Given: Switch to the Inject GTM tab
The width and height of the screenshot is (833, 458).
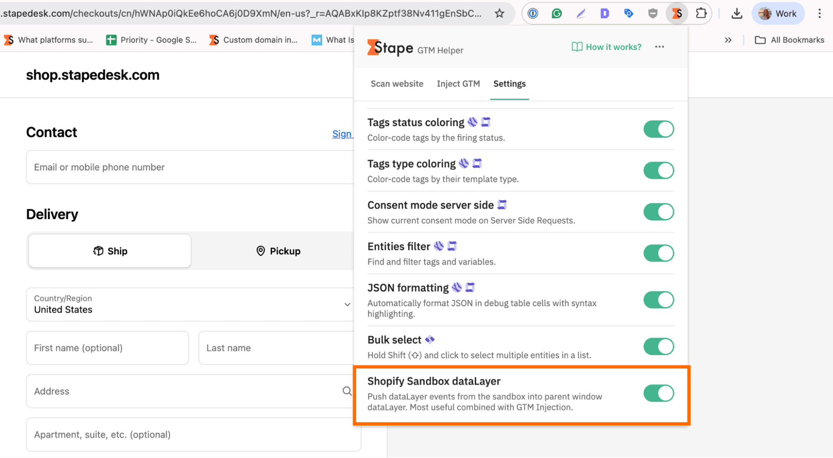Looking at the screenshot, I should click(x=458, y=84).
